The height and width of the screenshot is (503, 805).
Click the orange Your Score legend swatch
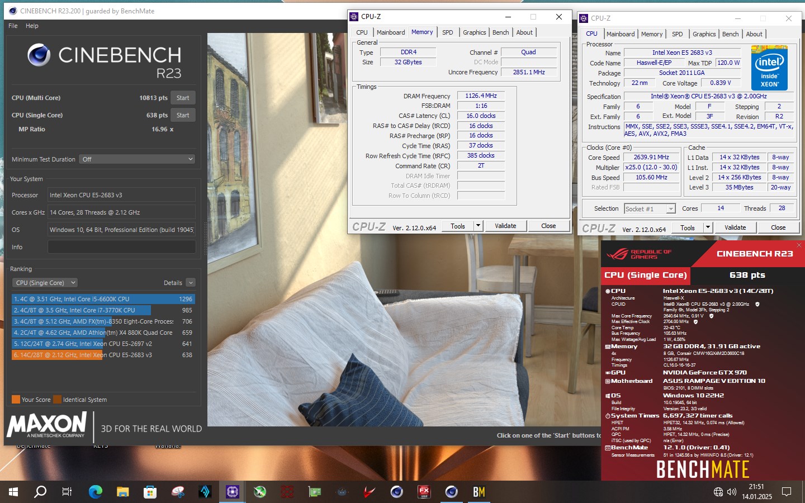[16, 400]
